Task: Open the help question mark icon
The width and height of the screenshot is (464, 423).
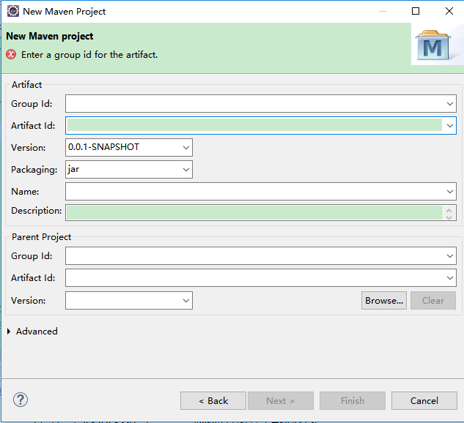Action: pos(21,400)
